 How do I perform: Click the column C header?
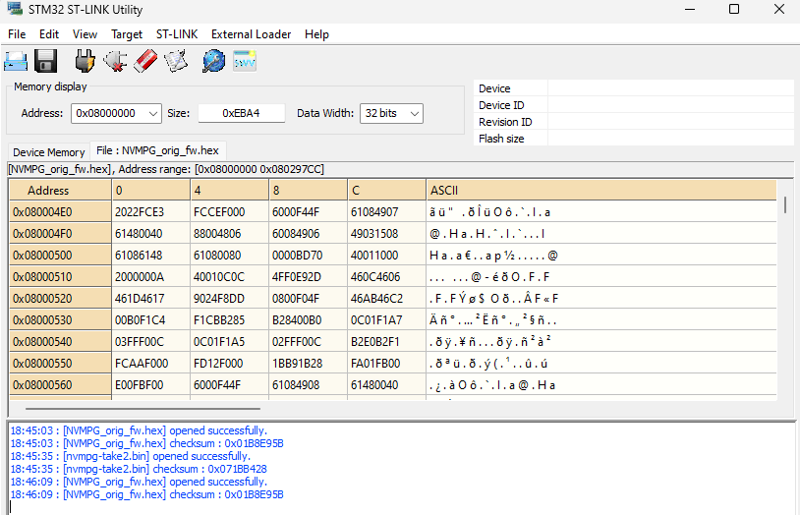[387, 191]
